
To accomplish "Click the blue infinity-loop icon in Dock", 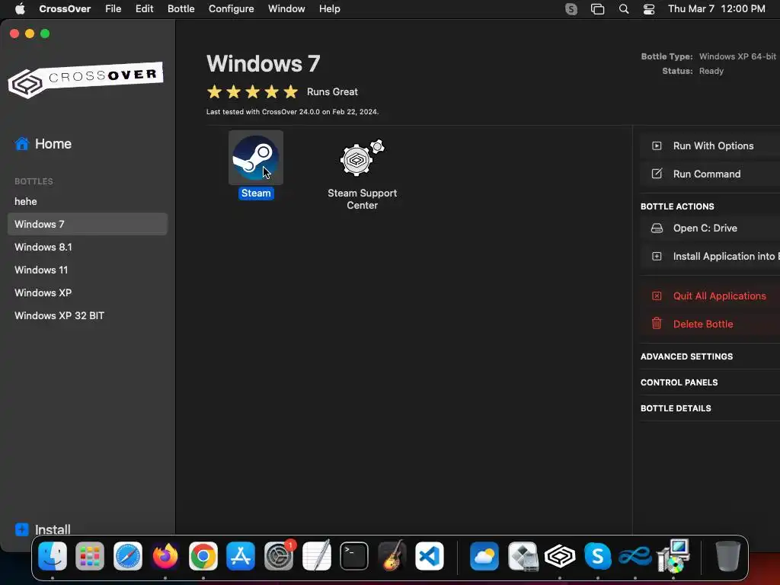I will pyautogui.click(x=635, y=555).
